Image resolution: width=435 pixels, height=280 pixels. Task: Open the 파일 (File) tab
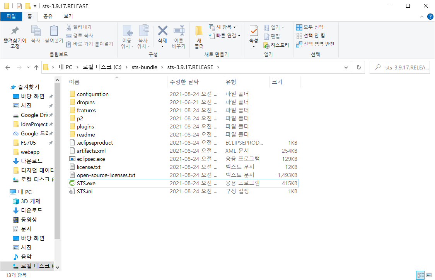coord(11,16)
